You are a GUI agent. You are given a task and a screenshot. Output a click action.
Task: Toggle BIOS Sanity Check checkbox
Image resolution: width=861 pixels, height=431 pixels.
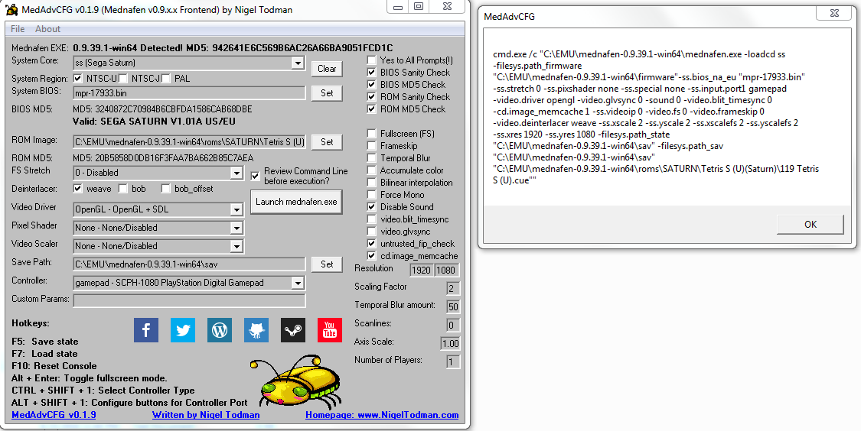click(x=372, y=73)
